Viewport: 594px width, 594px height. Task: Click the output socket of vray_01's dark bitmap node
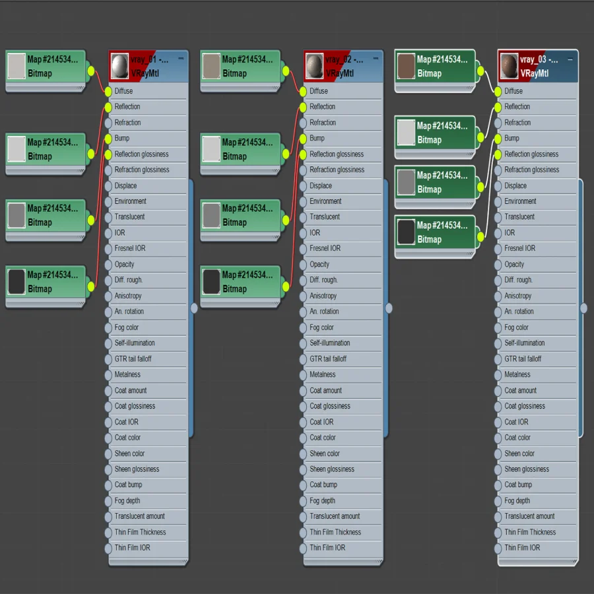coord(91,287)
